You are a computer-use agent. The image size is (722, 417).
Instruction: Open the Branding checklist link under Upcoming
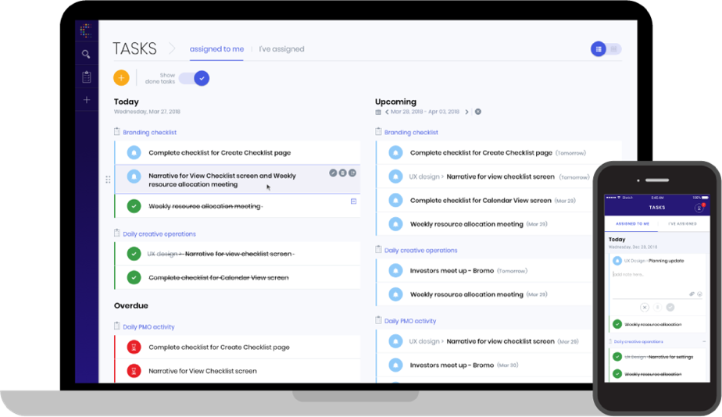(x=411, y=133)
